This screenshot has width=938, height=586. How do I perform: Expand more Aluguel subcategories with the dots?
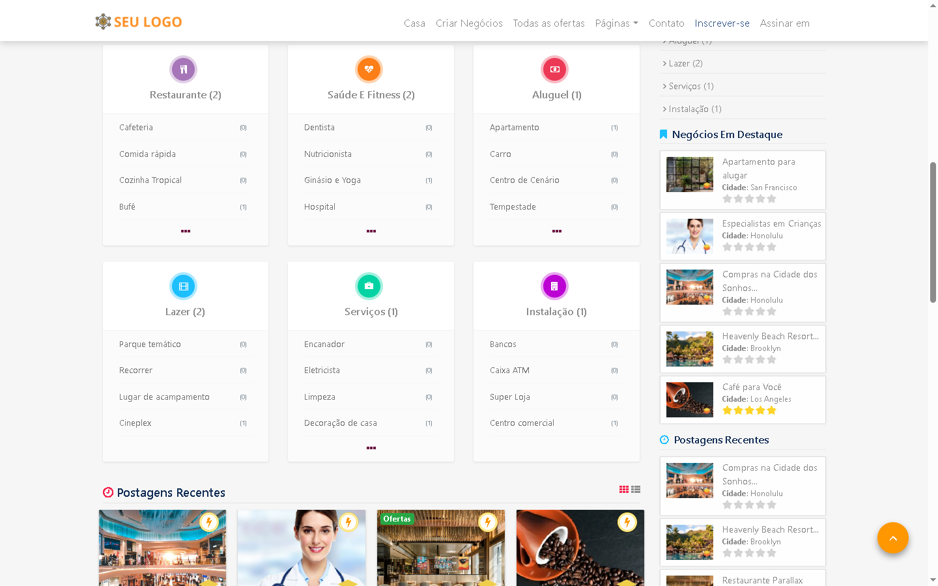557,231
